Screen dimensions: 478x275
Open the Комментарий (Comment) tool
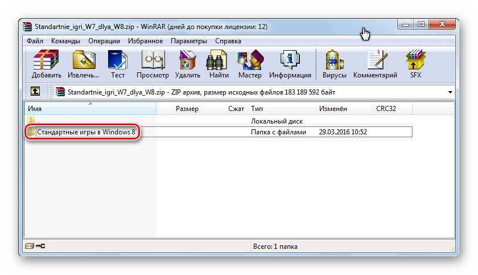(x=374, y=64)
